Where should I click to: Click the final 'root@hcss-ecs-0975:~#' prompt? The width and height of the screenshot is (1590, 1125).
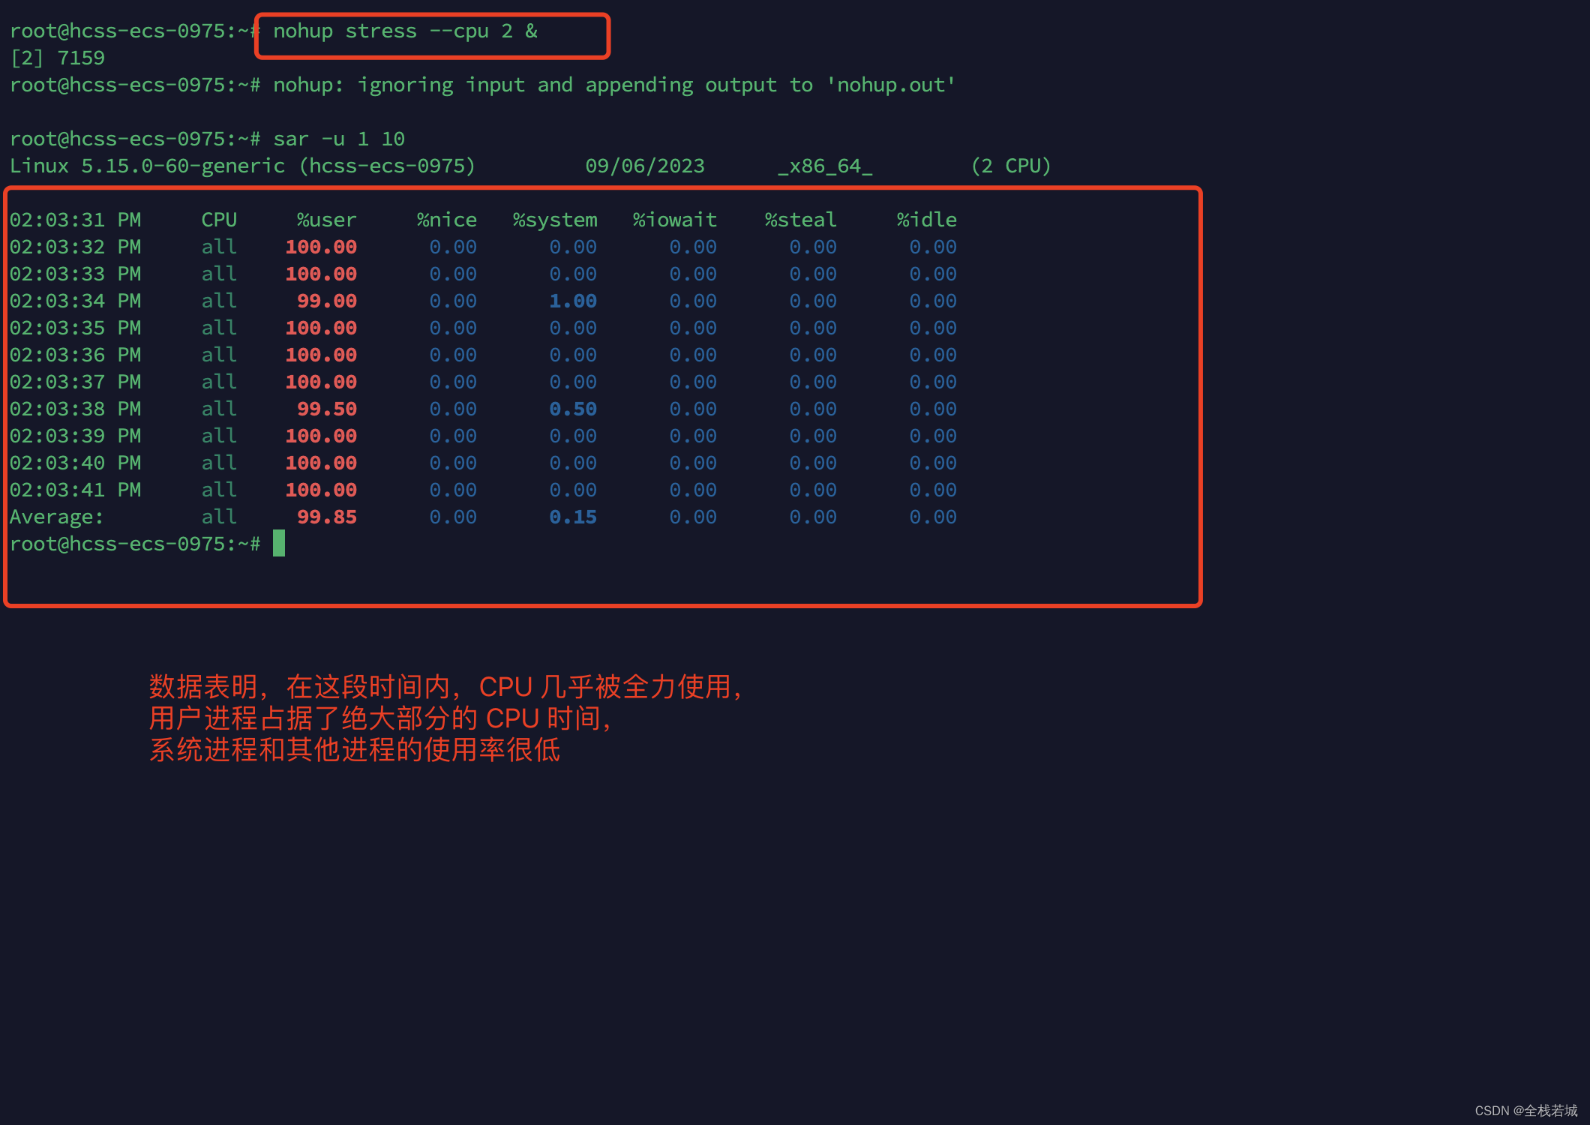135,544
